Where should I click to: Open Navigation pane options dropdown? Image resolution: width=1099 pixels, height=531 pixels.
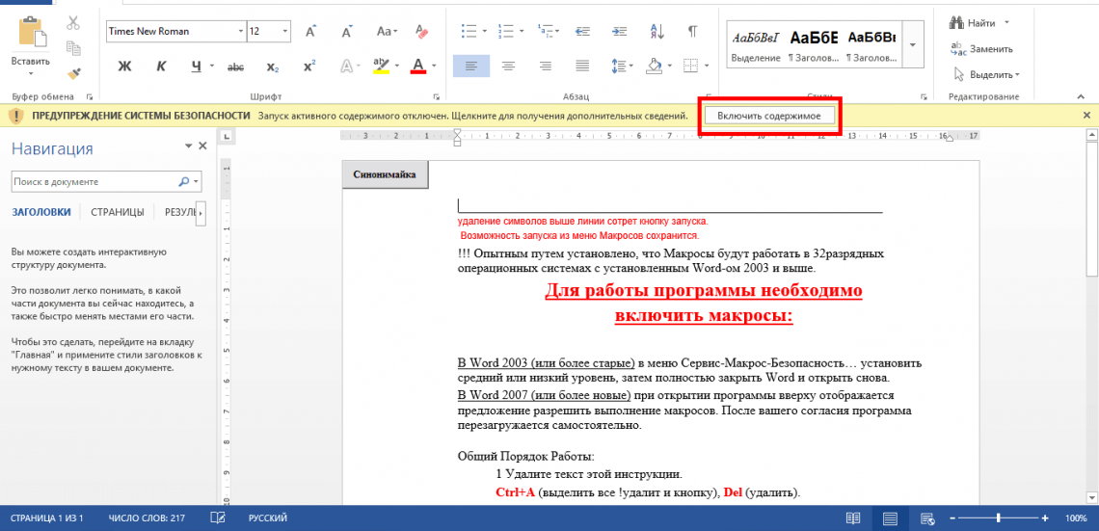click(x=188, y=146)
